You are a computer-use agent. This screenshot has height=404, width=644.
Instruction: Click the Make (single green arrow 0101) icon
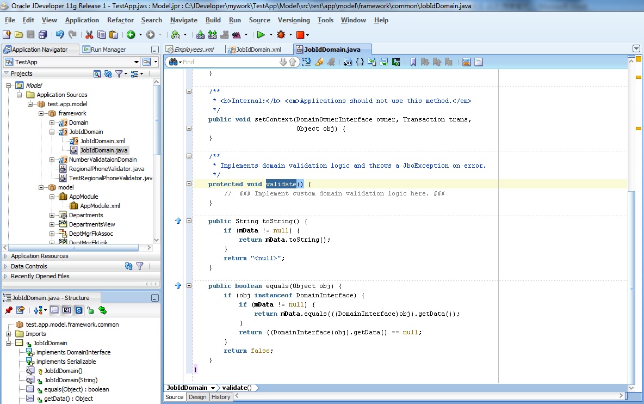(x=200, y=35)
